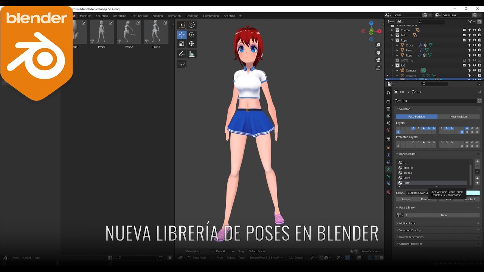Click the pan view hand gizmo
The image size is (484, 272).
point(378,53)
